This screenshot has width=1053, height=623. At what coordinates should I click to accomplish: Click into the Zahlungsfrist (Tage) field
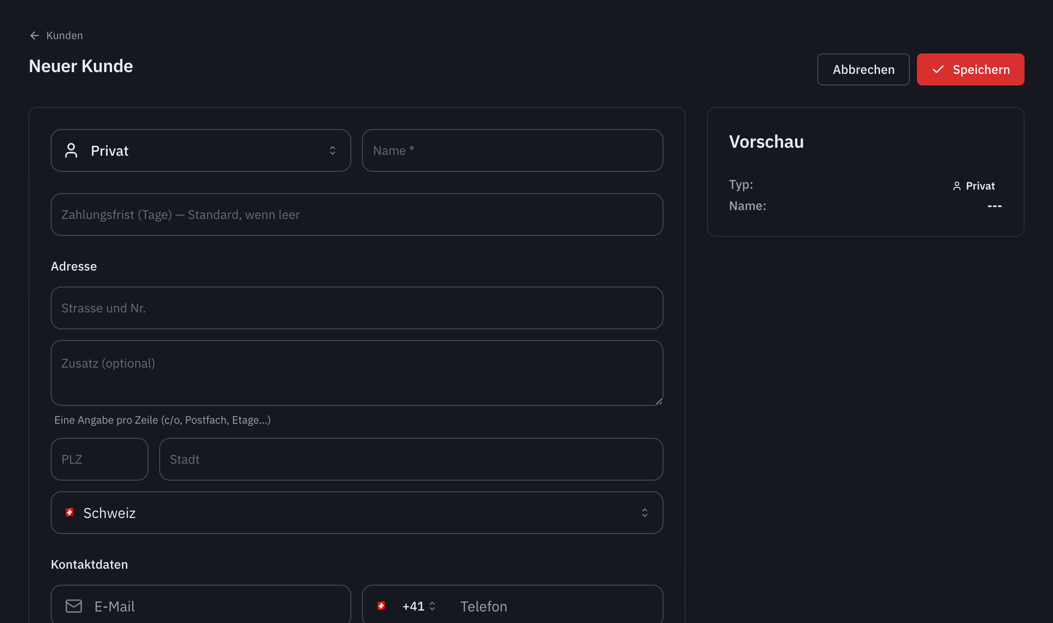point(357,214)
